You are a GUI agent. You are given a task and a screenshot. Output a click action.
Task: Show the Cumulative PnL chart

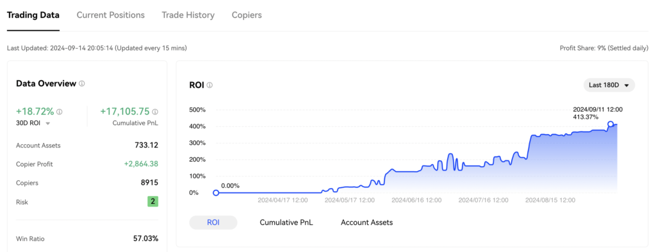click(286, 223)
